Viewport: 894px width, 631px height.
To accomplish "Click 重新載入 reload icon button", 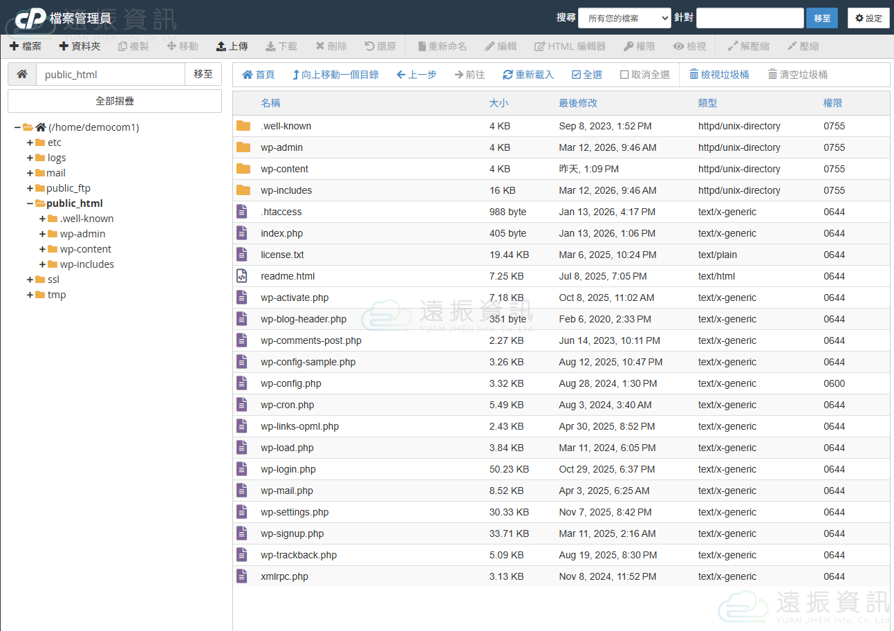I will point(528,75).
